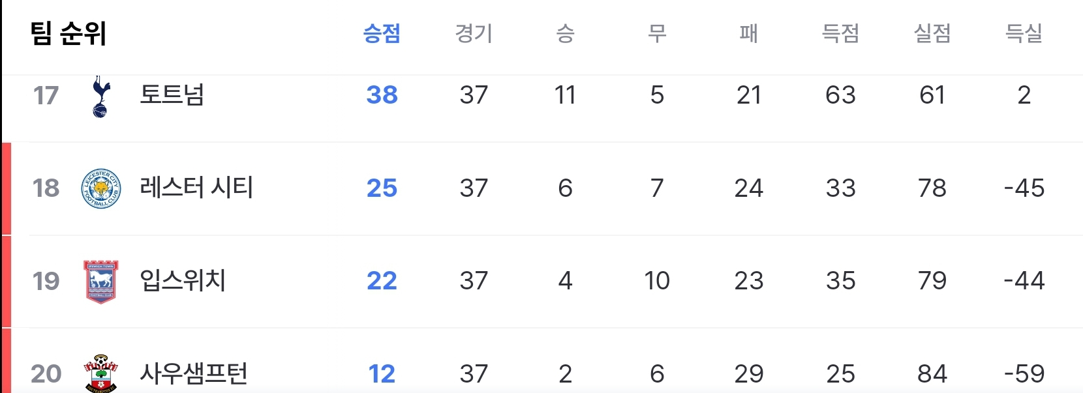Open the 토트넘 team name link
Image resolution: width=1083 pixels, height=393 pixels.
[x=172, y=95]
